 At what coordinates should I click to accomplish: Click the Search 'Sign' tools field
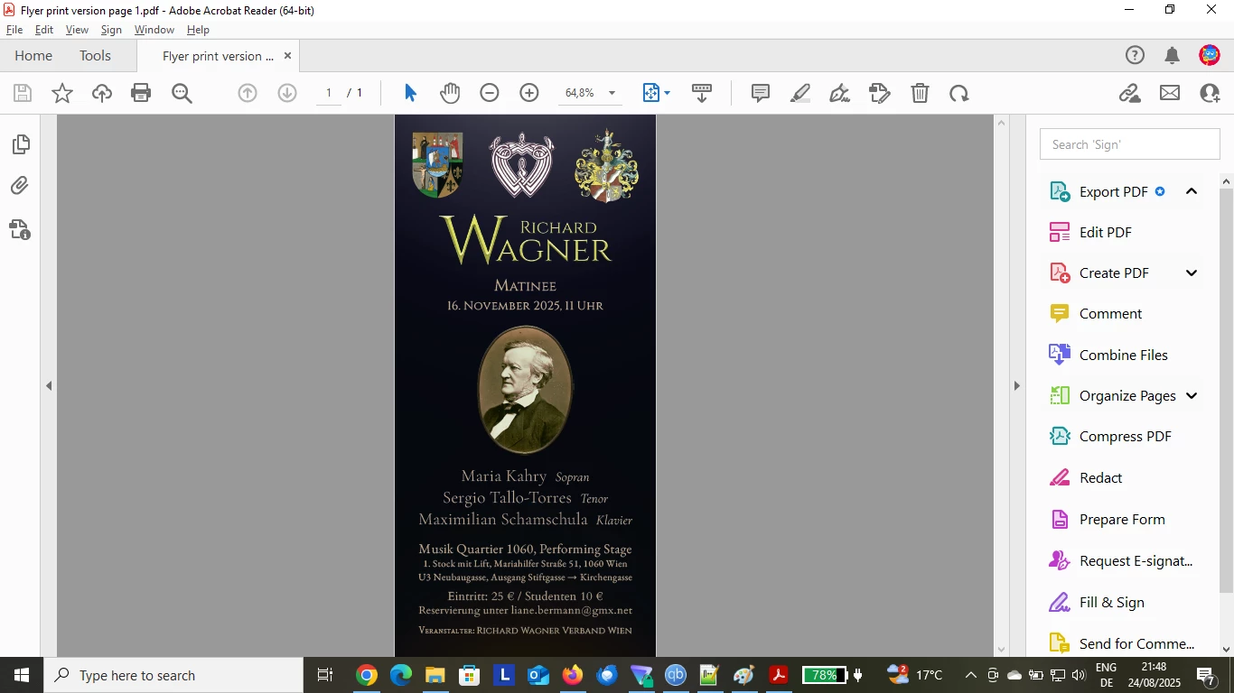(x=1130, y=144)
